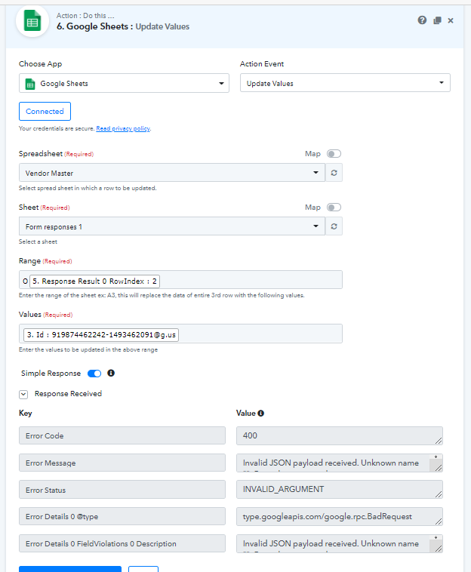This screenshot has width=471, height=572.
Task: Click info icon next to Value heading
Action: (261, 414)
